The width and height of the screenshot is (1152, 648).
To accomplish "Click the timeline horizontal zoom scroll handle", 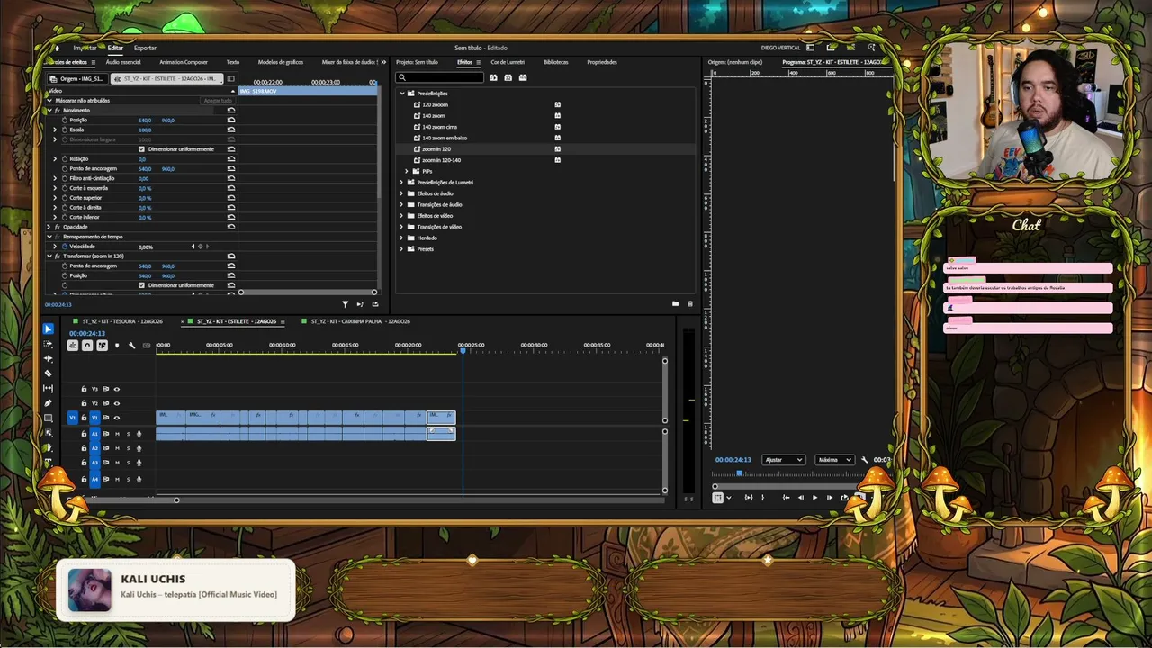I will [x=176, y=500].
